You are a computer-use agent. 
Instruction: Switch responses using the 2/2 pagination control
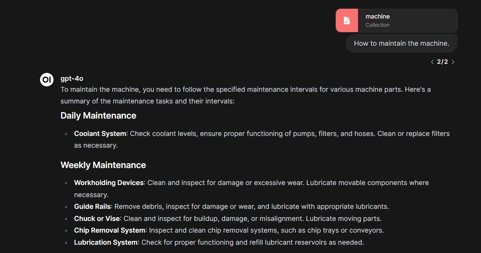[x=442, y=62]
